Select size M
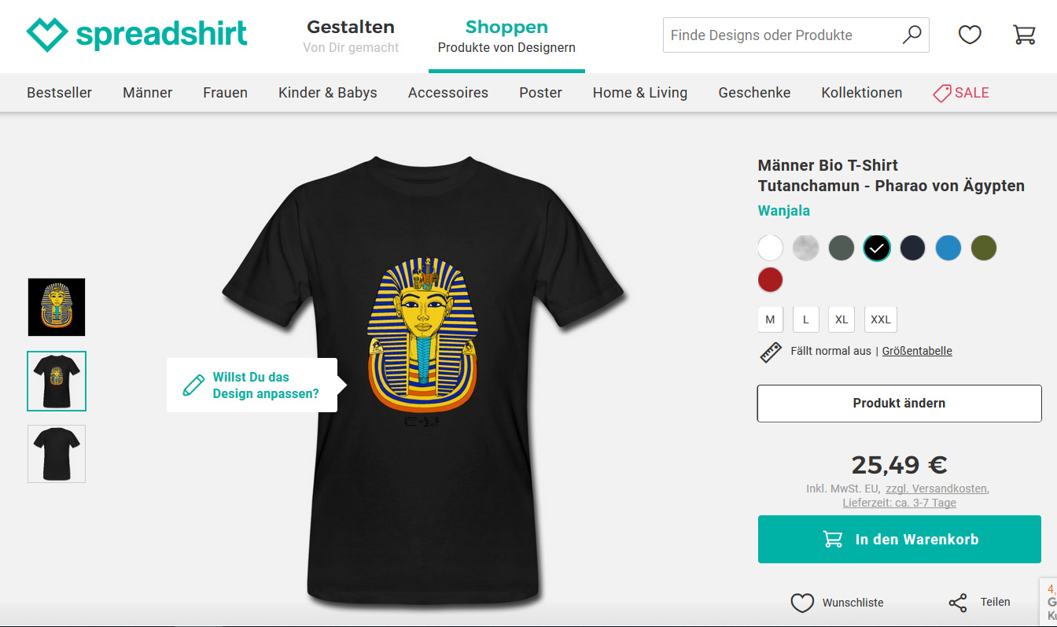1057x627 pixels. (x=770, y=319)
